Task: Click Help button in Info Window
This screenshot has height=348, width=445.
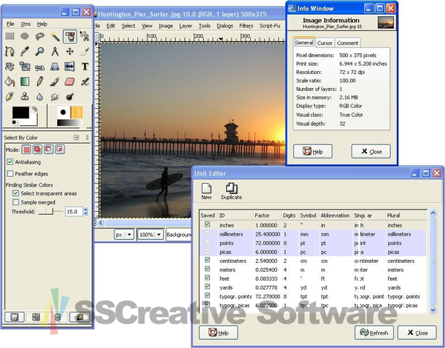Action: click(x=312, y=151)
